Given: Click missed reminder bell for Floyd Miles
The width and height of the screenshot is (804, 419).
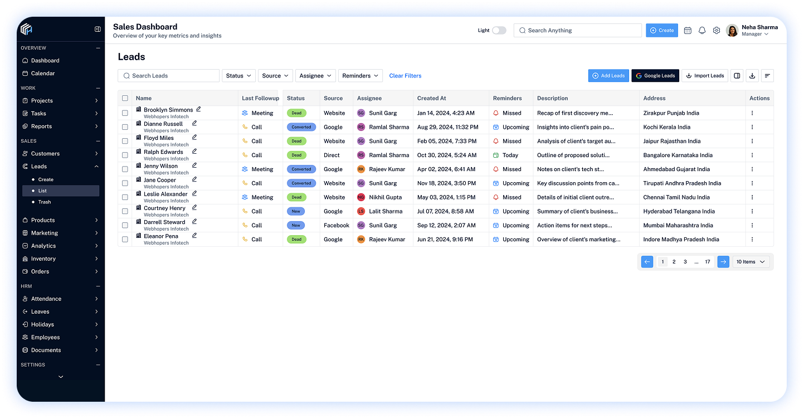Looking at the screenshot, I should [496, 141].
